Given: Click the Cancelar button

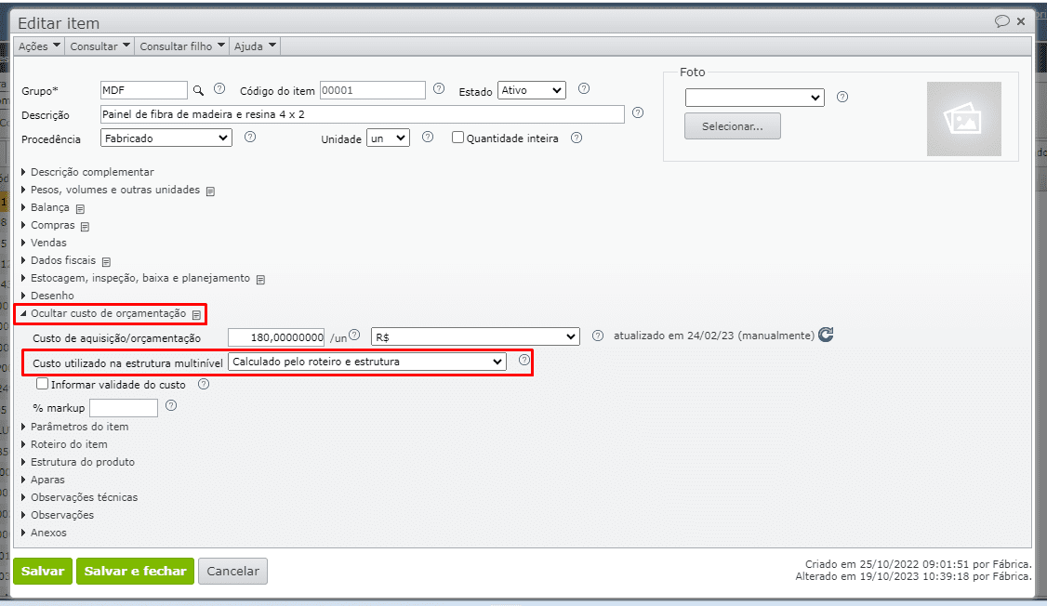Looking at the screenshot, I should 233,572.
